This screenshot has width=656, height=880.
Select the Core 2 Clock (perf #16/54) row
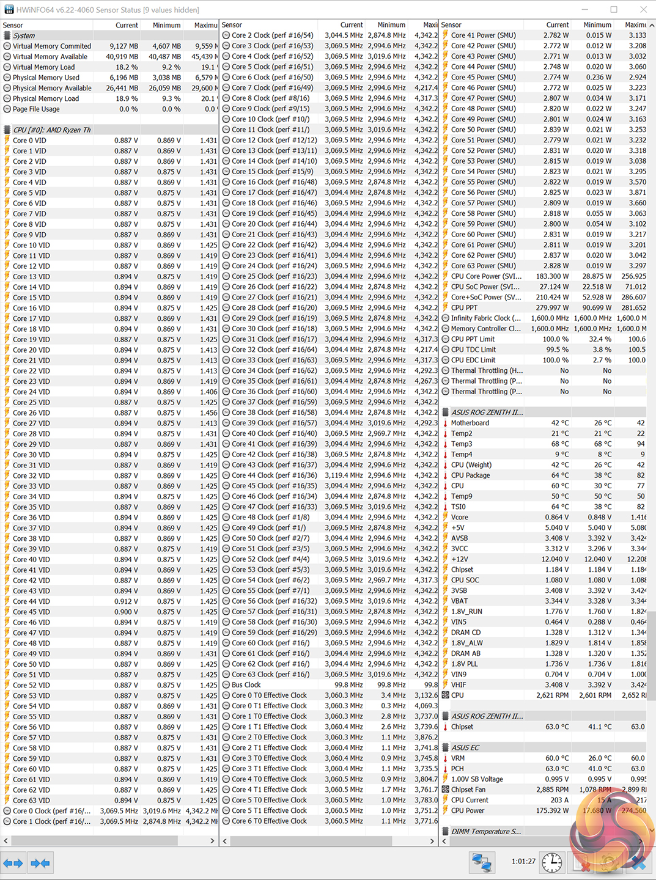329,35
